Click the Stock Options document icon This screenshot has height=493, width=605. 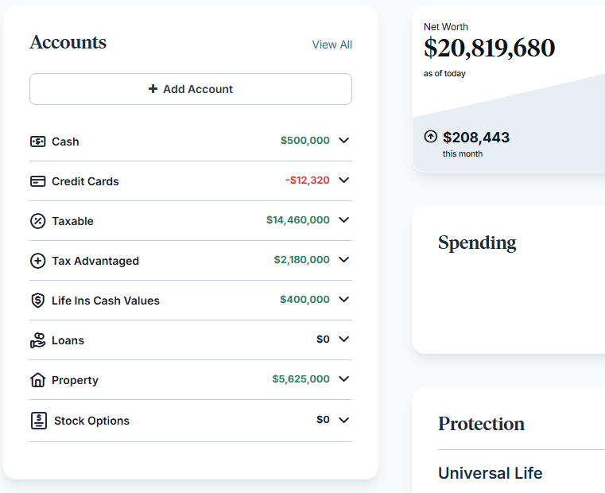point(39,421)
